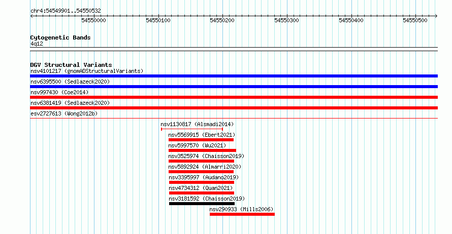Open nsv4734312 (Quan2021) label

pyautogui.click(x=201, y=188)
